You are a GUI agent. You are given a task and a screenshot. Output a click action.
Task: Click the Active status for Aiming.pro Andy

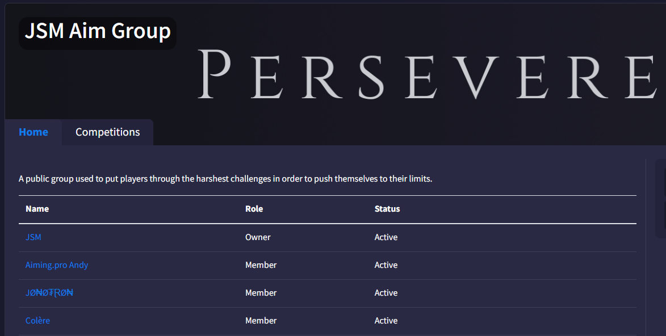coord(386,265)
